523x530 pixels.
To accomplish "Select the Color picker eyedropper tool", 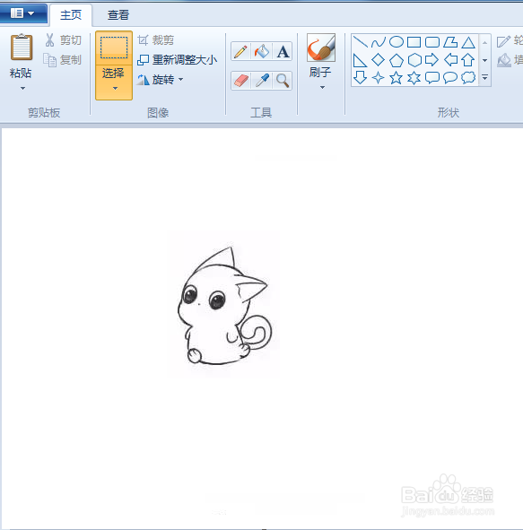I will [x=262, y=81].
